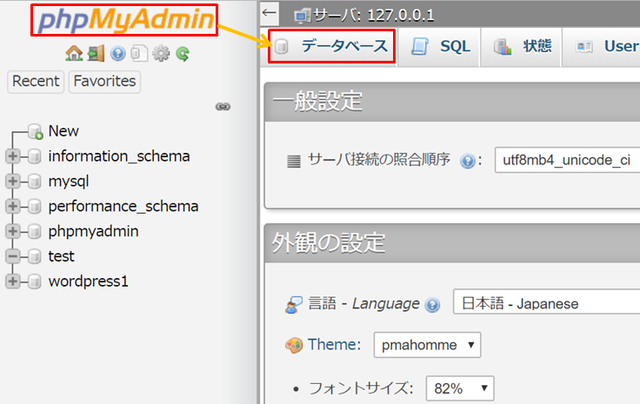Open the 82% font size dropdown
640x404 pixels.
tap(460, 388)
